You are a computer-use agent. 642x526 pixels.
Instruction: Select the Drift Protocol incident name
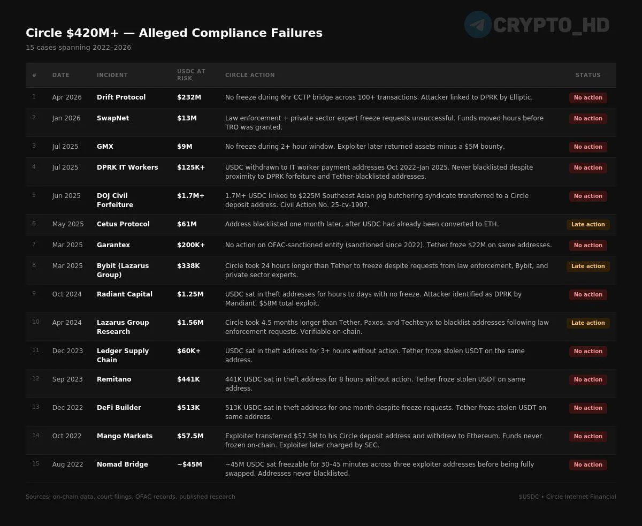pyautogui.click(x=121, y=97)
